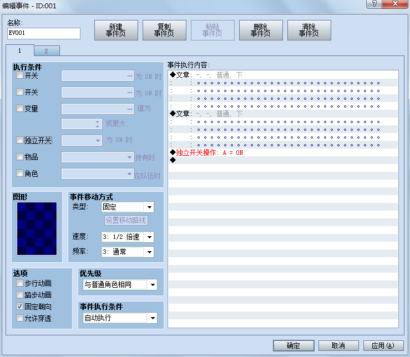This screenshot has height=357, width=410.
Task: Uncheck 固定朝向 option
Action: 19,307
